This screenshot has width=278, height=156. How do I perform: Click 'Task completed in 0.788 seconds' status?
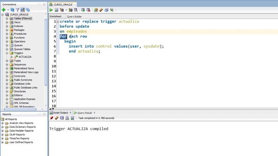(96, 118)
